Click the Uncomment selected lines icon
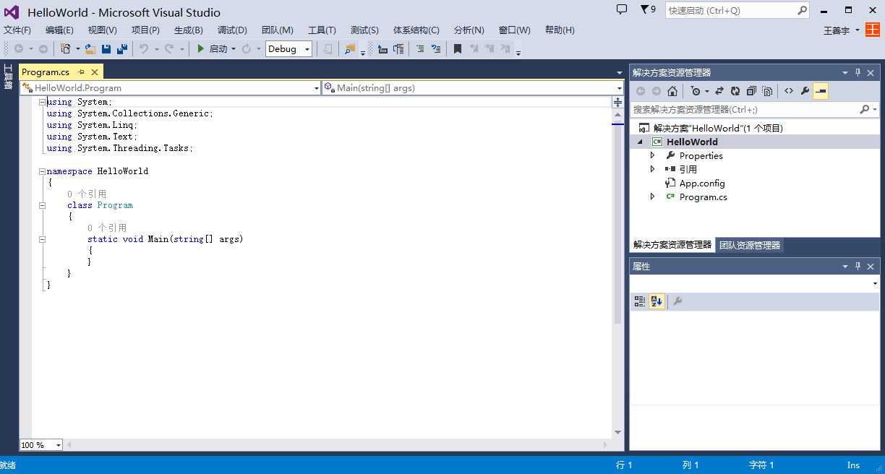885x474 pixels. pyautogui.click(x=435, y=49)
